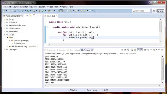
Task: Click Smart Insert in the status bar
Action: 92,90
